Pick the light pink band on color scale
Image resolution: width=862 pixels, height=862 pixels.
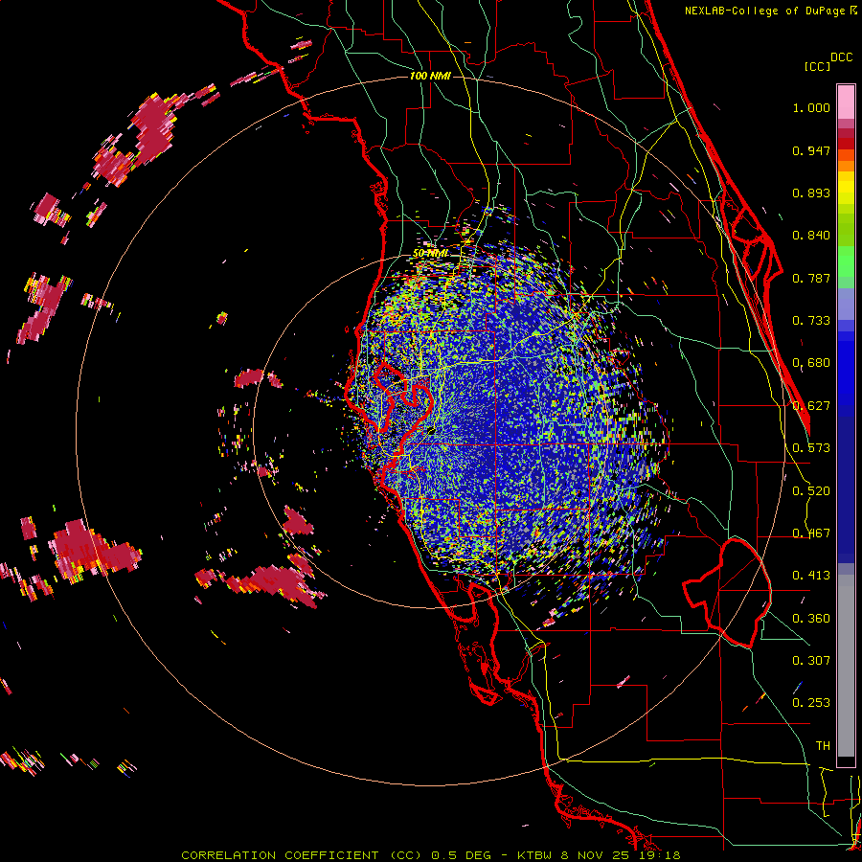[x=846, y=102]
